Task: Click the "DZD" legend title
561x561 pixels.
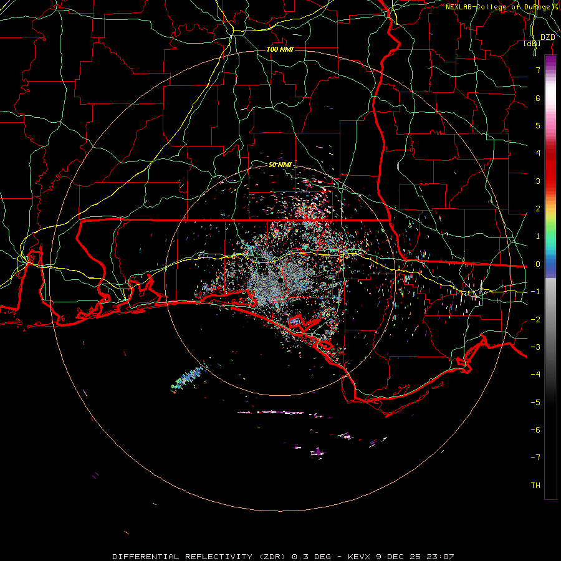Action: point(548,37)
